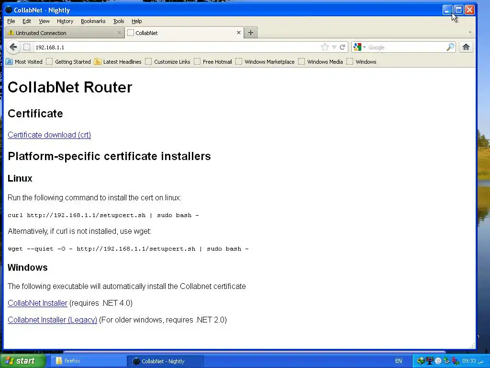Open the URL history dropdown arrow
The image size is (490, 368).
[x=334, y=47]
